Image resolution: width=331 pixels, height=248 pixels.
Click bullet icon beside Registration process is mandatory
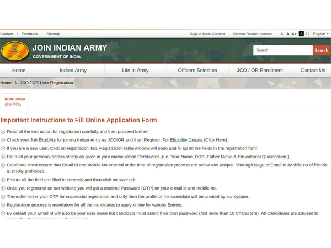coord(3,205)
